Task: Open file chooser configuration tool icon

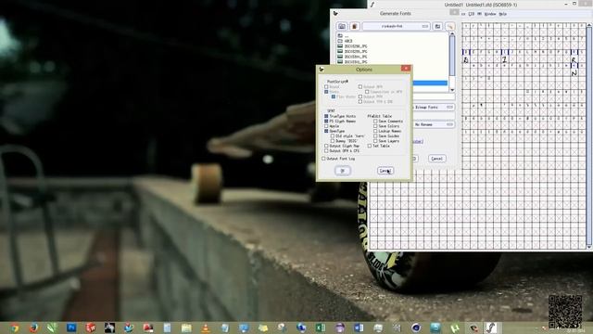Action: [449, 26]
